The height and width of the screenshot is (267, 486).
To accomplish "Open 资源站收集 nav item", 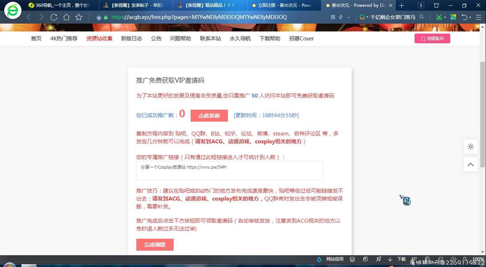I will tap(99, 39).
